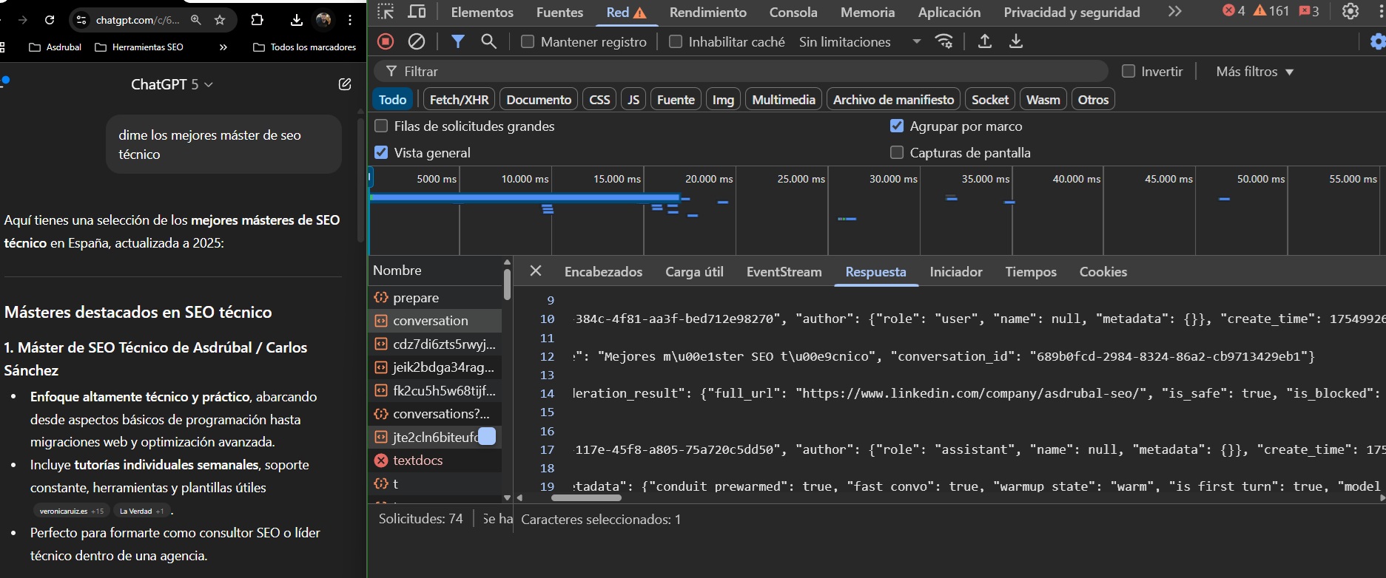
Task: Filter requests by Img type
Action: click(723, 100)
